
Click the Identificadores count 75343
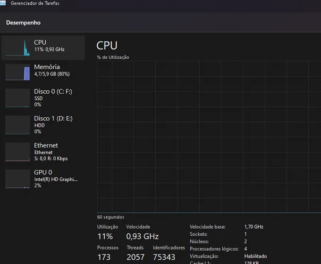point(164,257)
